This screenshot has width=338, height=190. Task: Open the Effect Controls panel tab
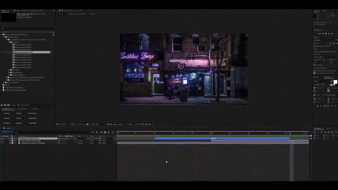pyautogui.click(x=30, y=11)
